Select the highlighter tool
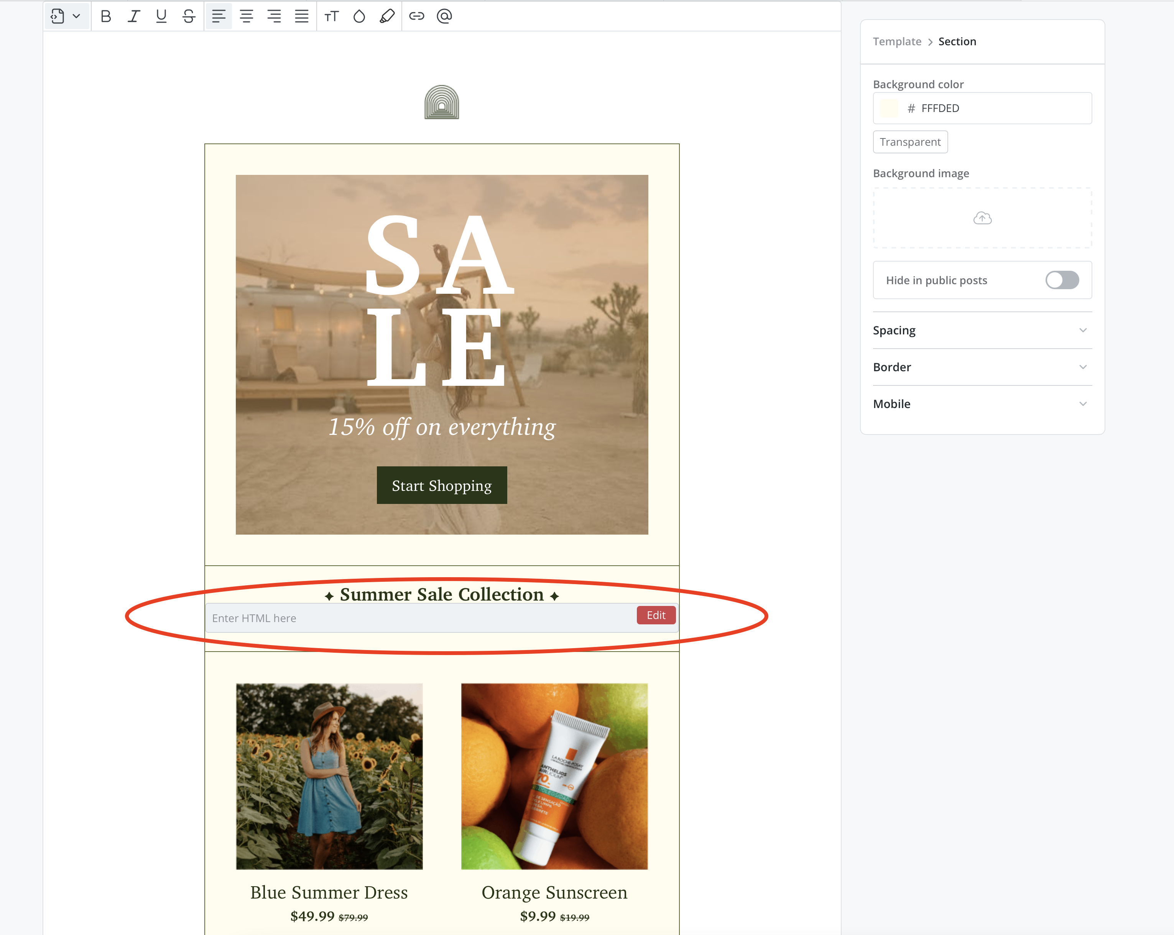The height and width of the screenshot is (935, 1174). pos(386,16)
